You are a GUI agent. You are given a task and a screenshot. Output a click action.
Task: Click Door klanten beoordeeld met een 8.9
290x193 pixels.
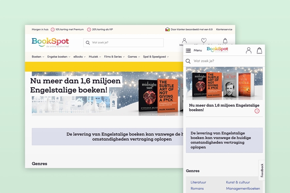pos(191,29)
